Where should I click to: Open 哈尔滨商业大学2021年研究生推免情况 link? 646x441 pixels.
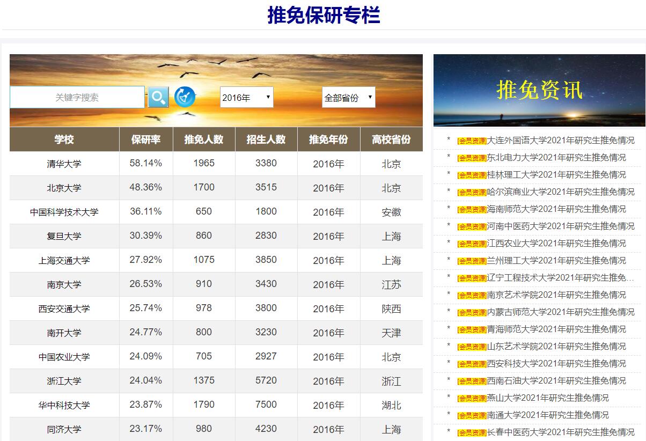(x=560, y=192)
